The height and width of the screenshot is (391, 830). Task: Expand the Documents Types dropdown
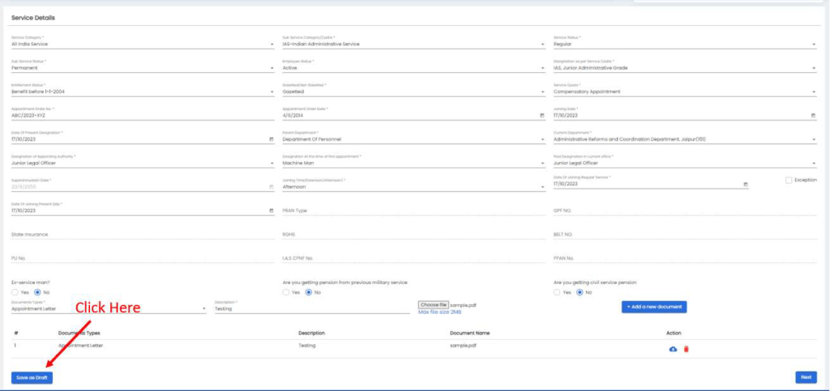point(109,308)
